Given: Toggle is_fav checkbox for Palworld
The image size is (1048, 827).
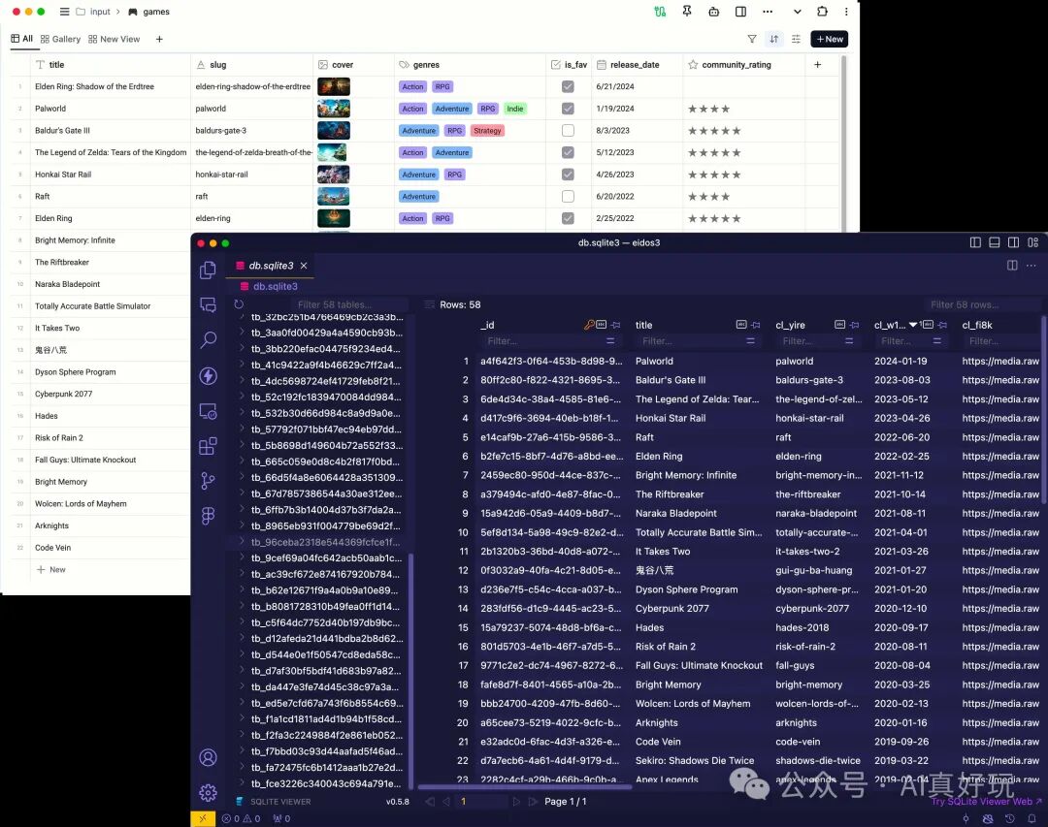Looking at the screenshot, I should pos(568,109).
